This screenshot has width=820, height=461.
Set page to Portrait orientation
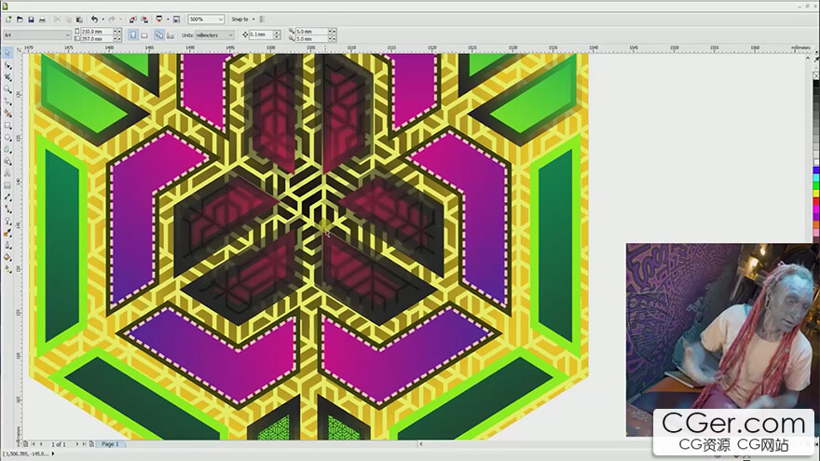(133, 35)
